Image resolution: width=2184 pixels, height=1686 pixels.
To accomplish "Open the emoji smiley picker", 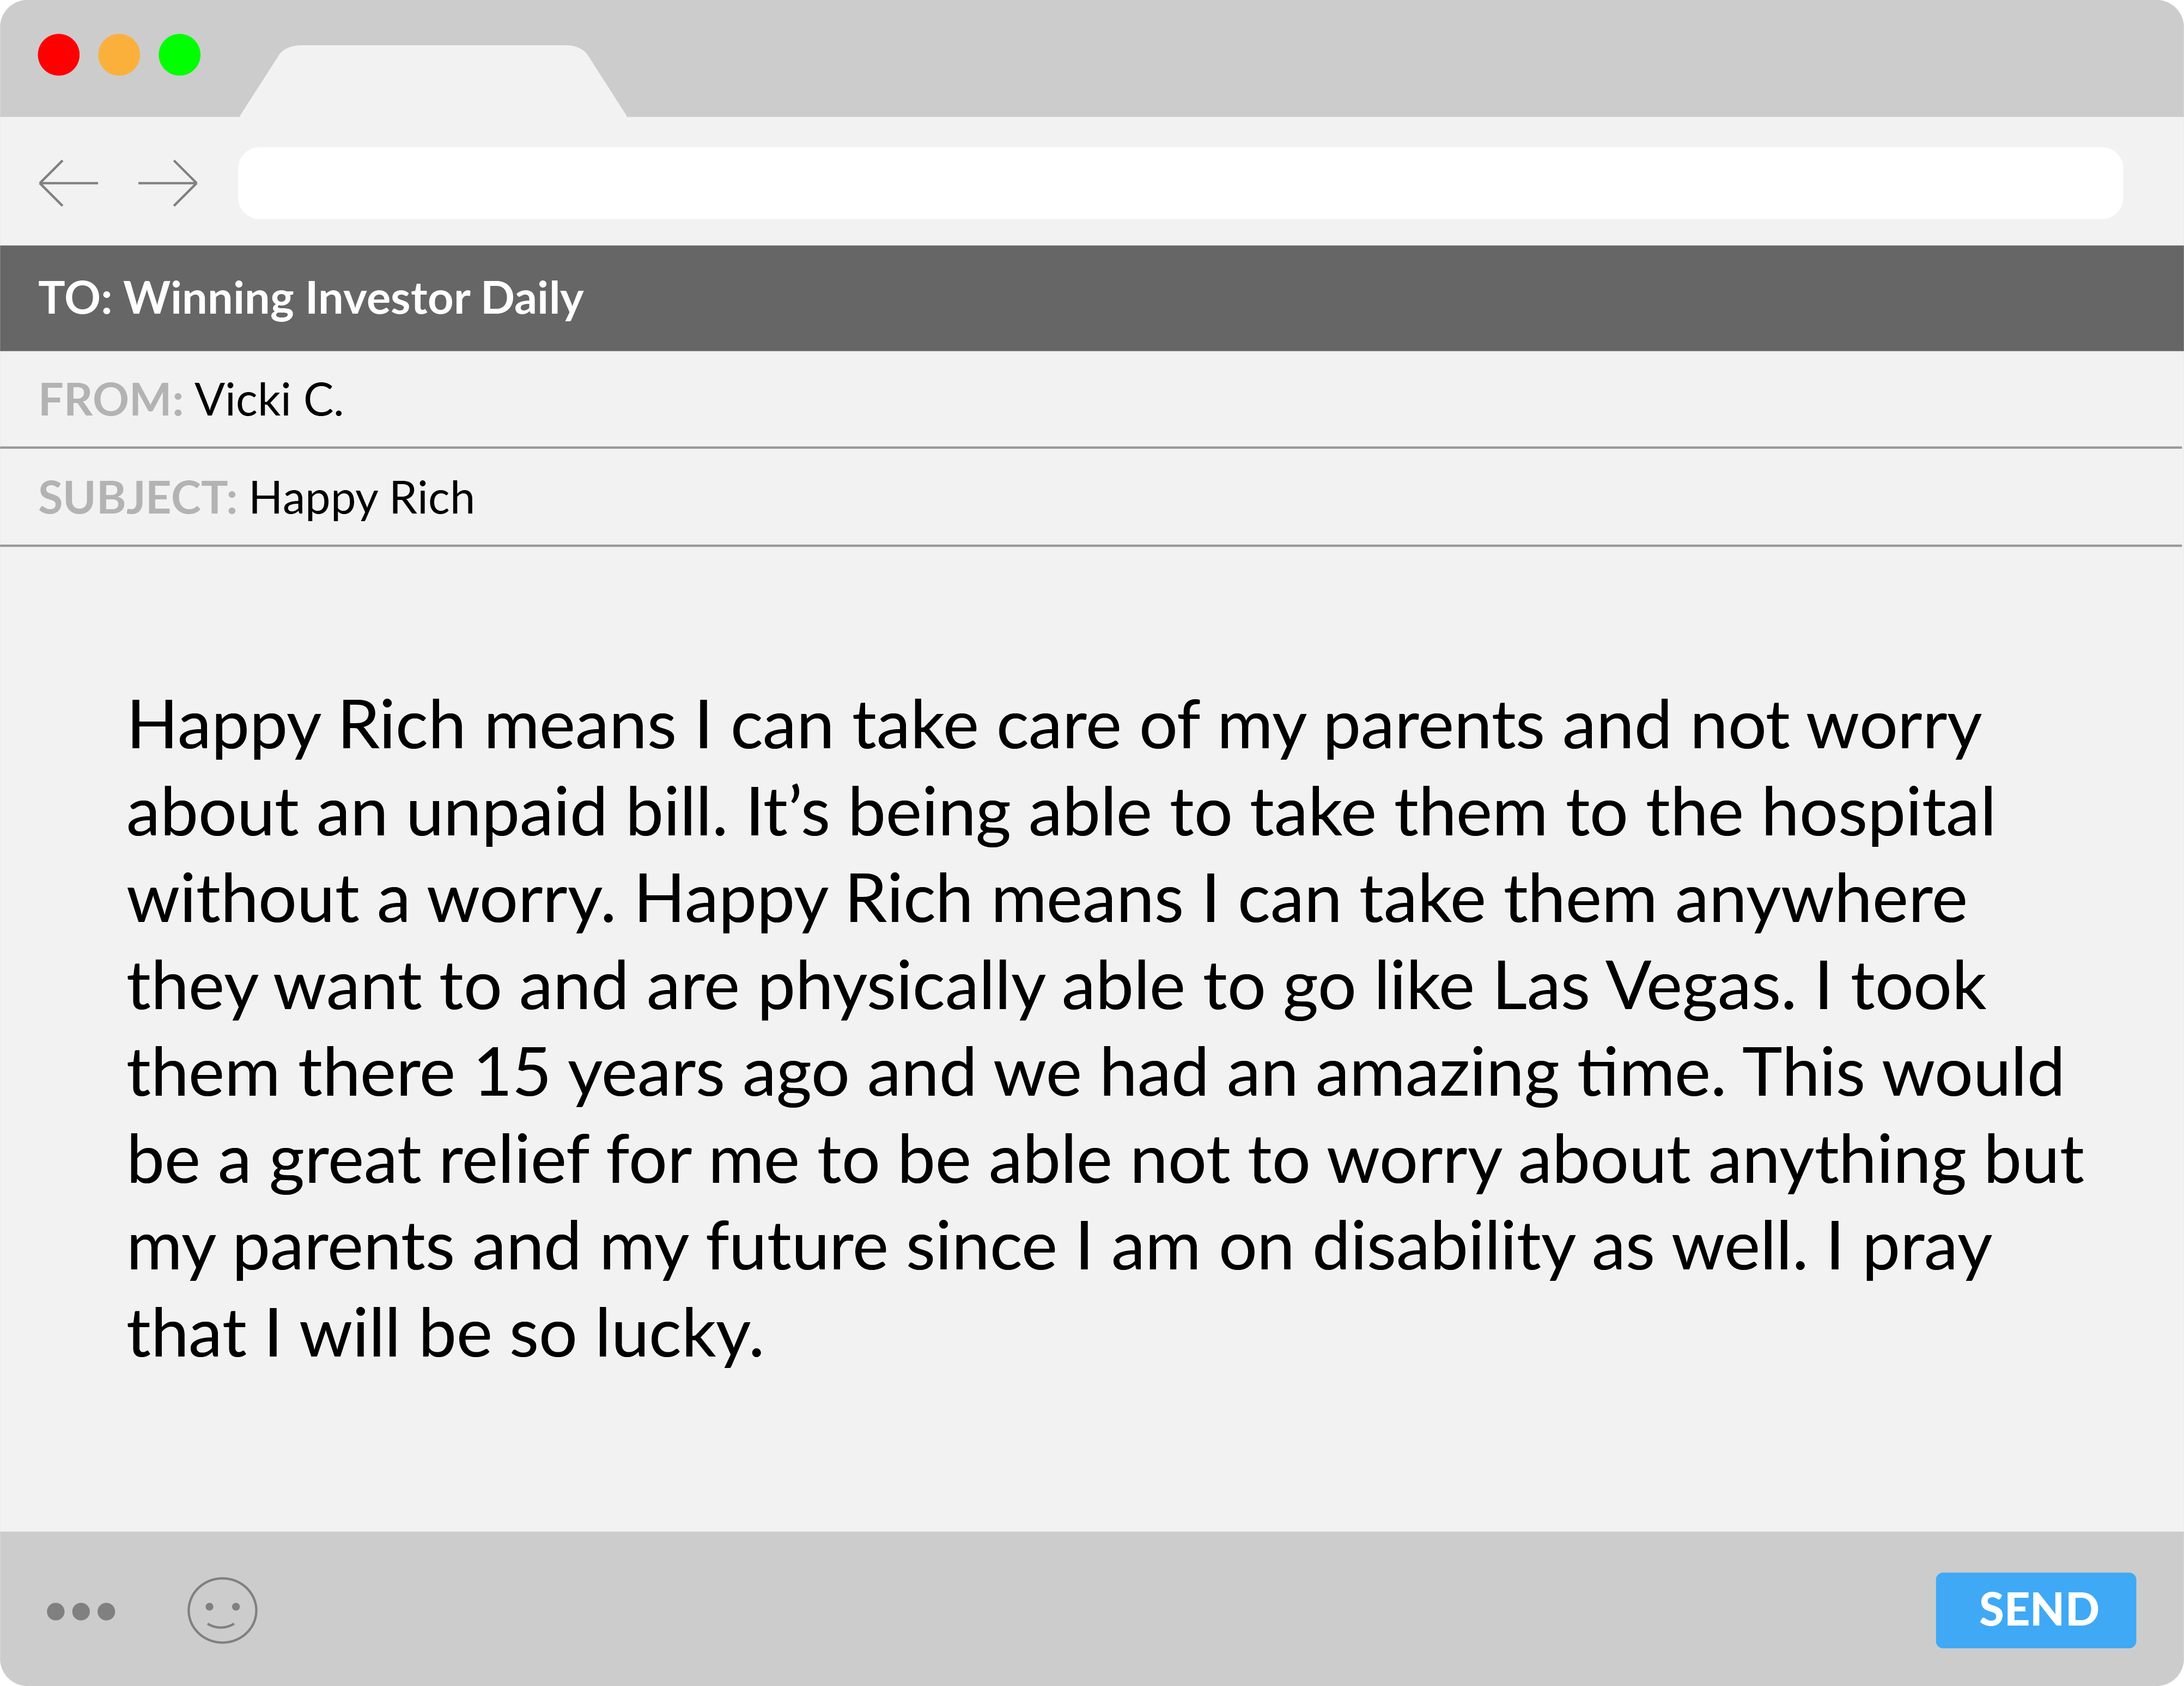I will coord(222,1610).
